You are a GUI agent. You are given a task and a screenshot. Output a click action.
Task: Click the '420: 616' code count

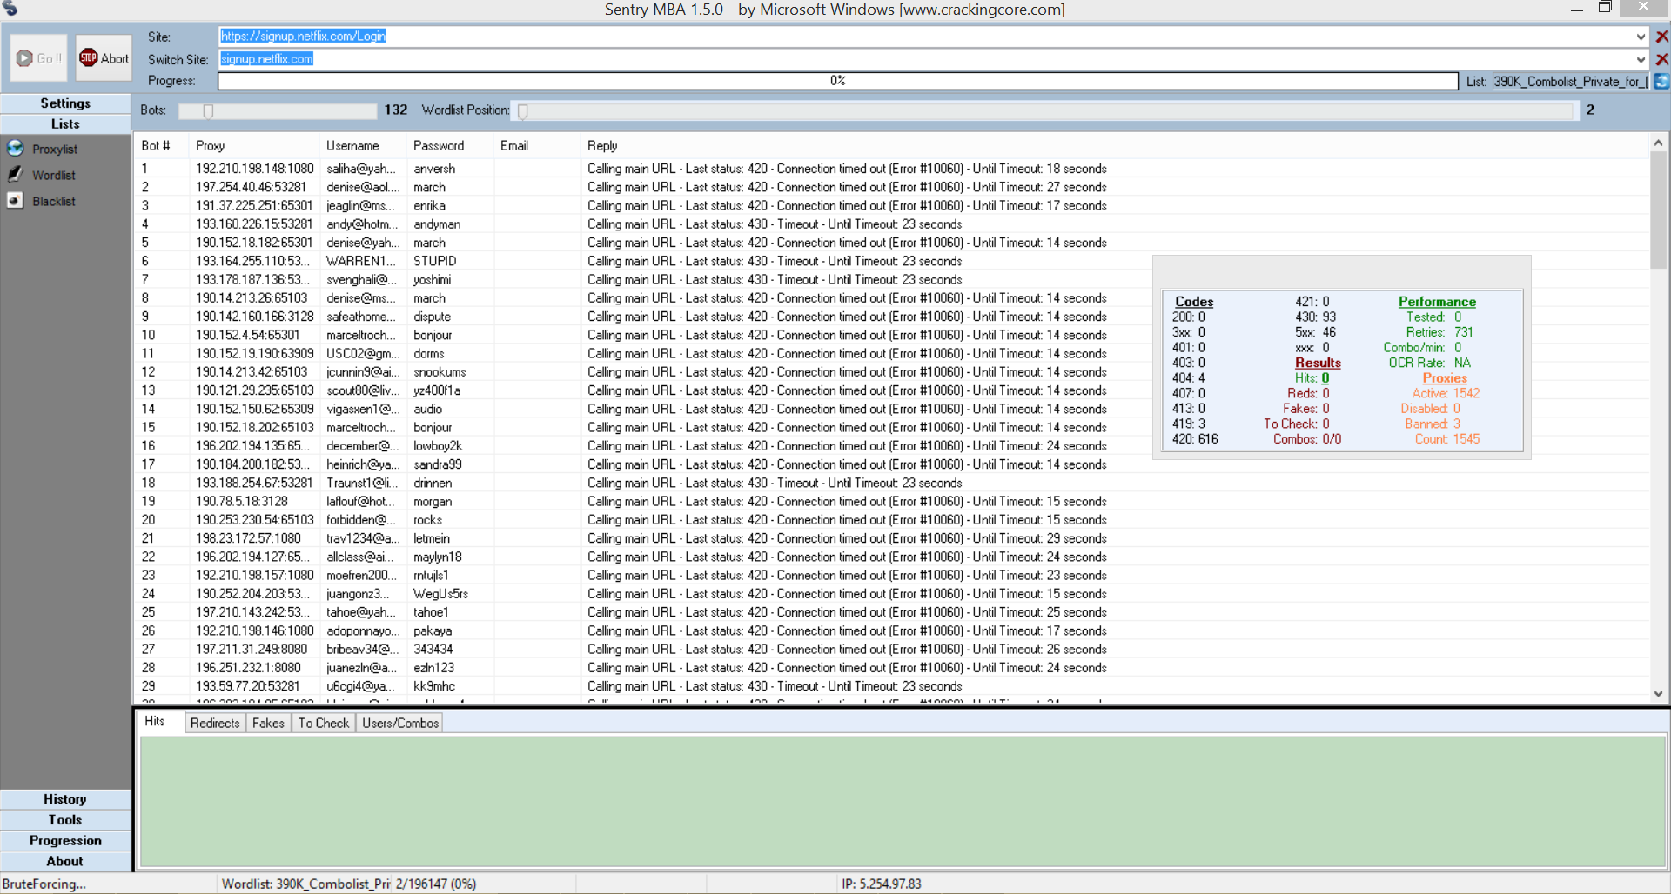(x=1195, y=439)
